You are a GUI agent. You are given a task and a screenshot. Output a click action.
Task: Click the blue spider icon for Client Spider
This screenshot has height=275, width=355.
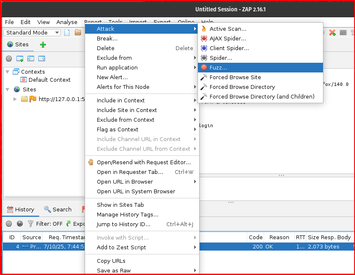click(x=204, y=48)
